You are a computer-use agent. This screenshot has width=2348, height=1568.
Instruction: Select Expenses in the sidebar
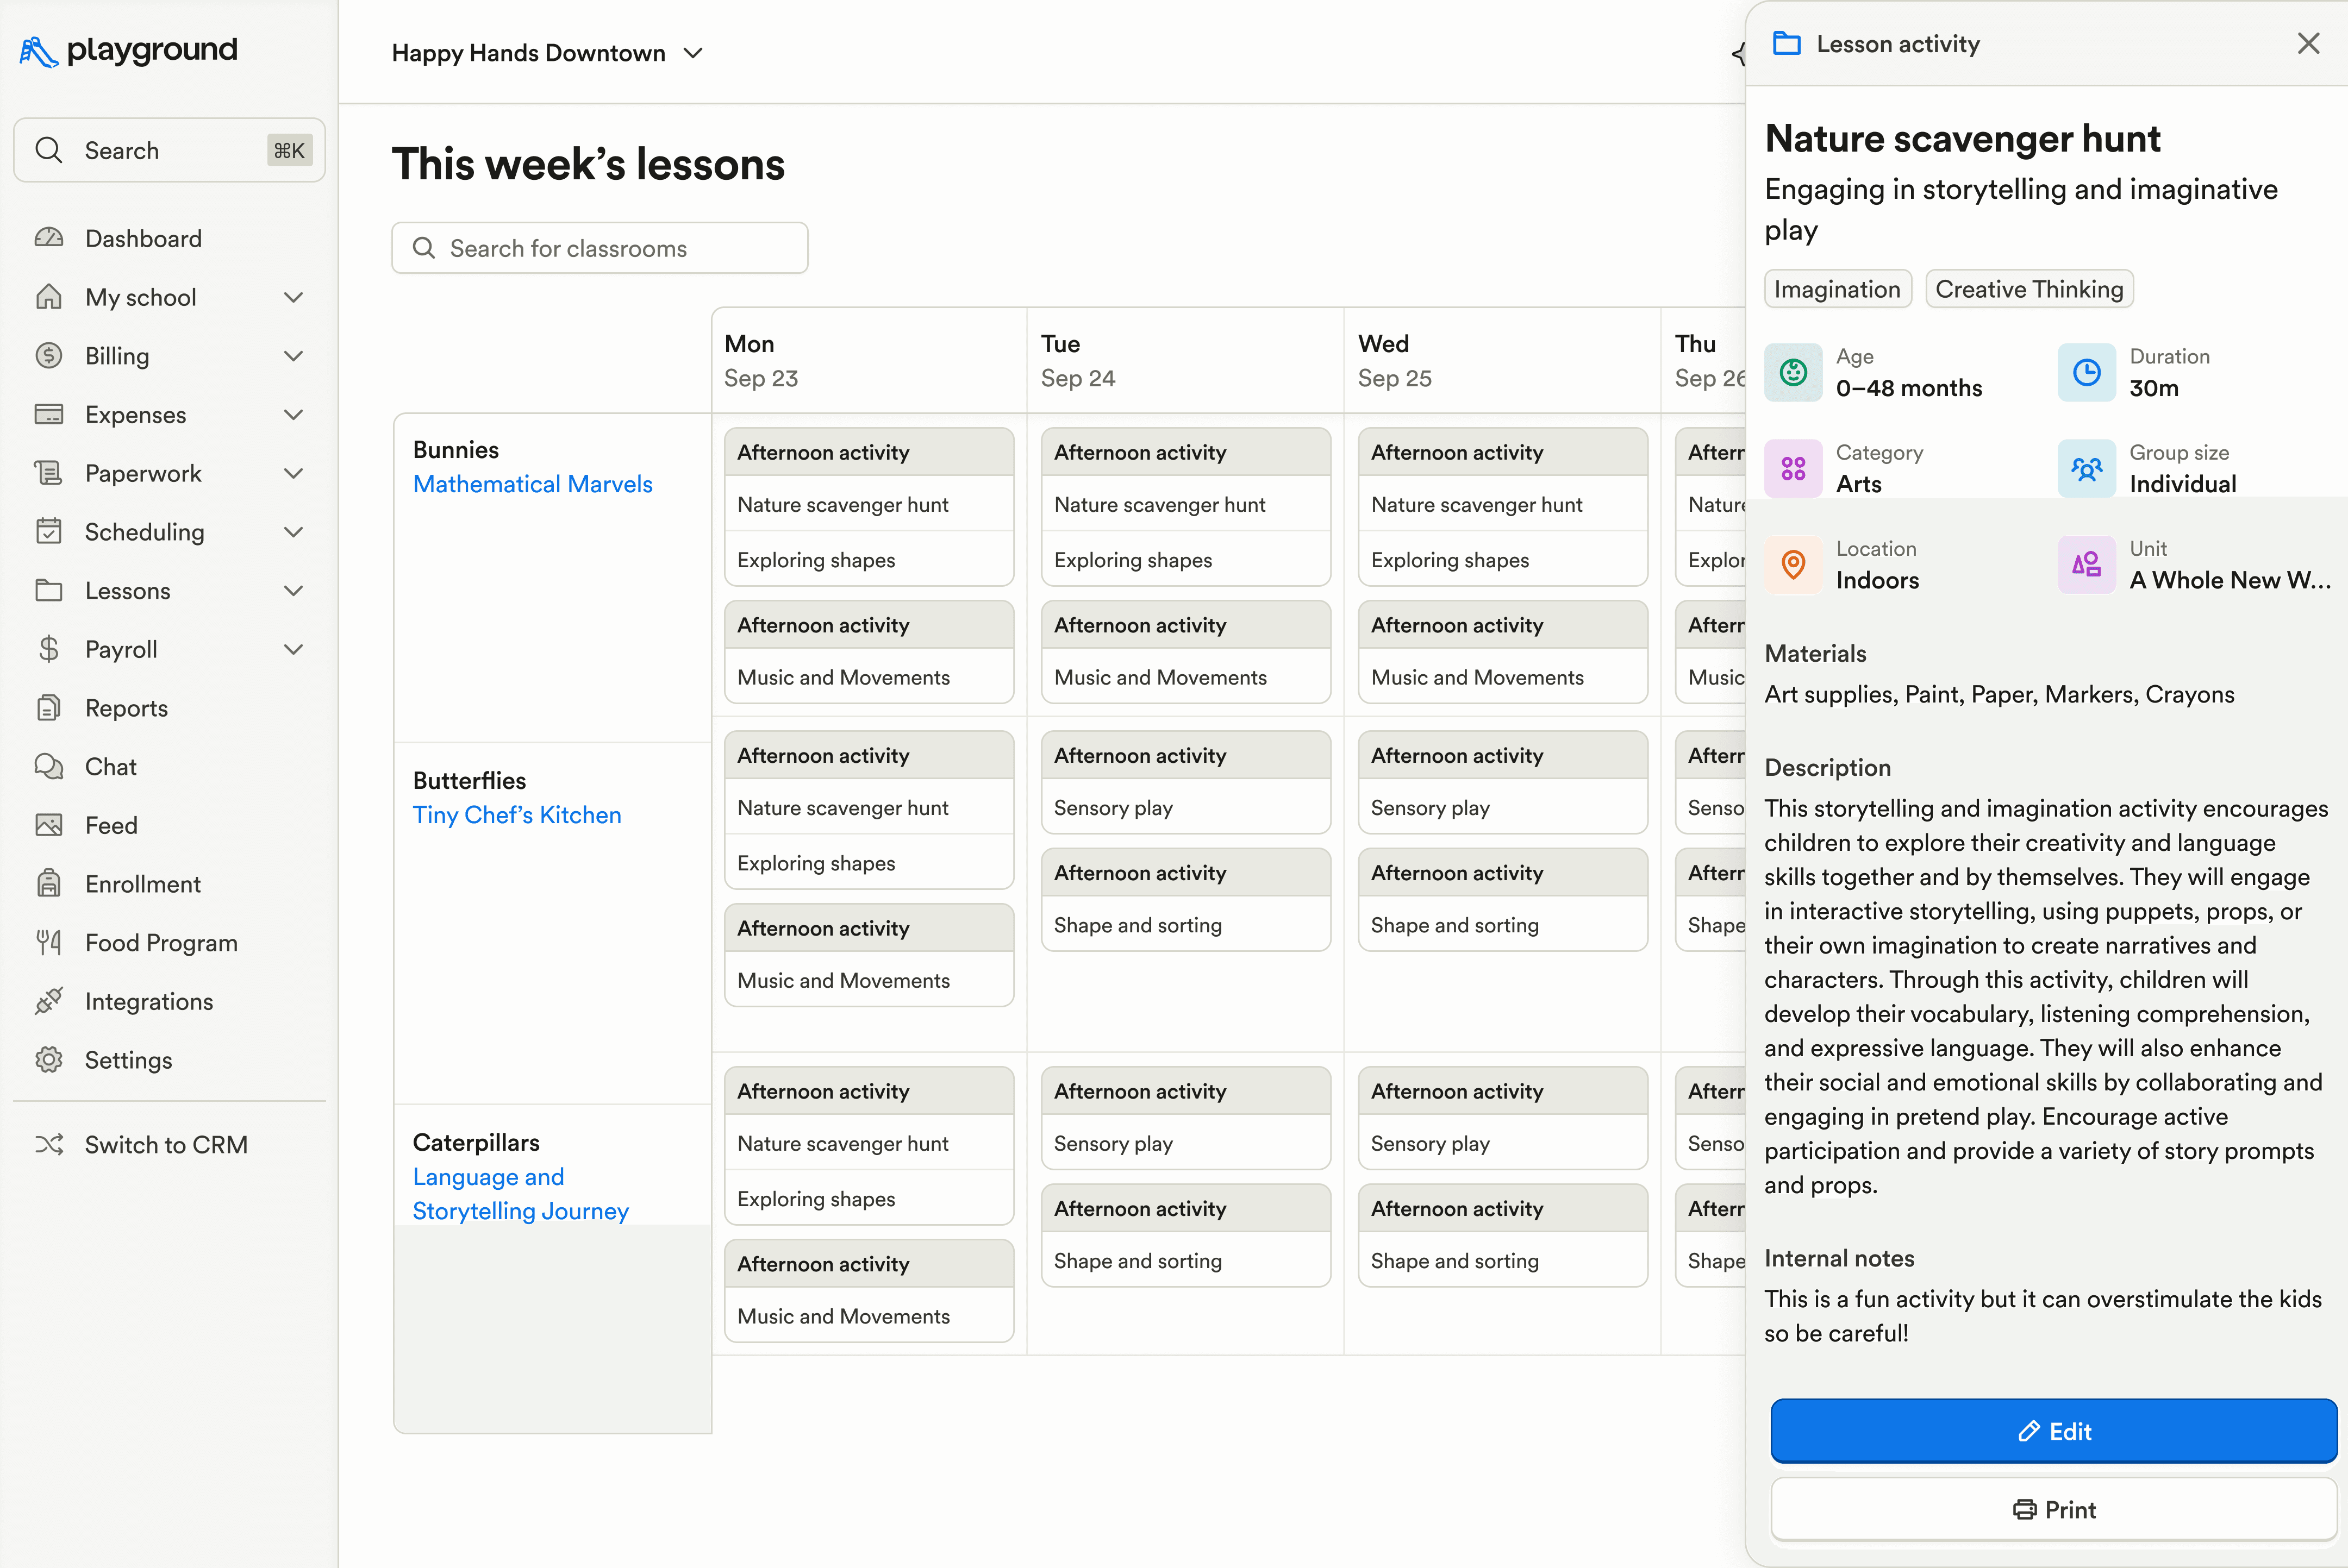[x=135, y=414]
